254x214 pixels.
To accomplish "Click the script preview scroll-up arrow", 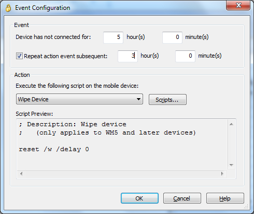I will click(231, 124).
